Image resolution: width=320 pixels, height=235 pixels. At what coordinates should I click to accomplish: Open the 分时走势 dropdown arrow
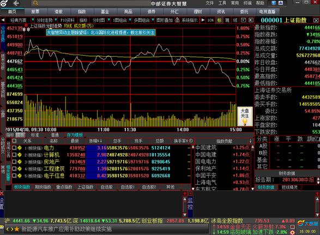point(56,20)
